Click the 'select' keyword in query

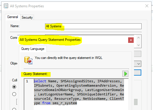point(40,81)
